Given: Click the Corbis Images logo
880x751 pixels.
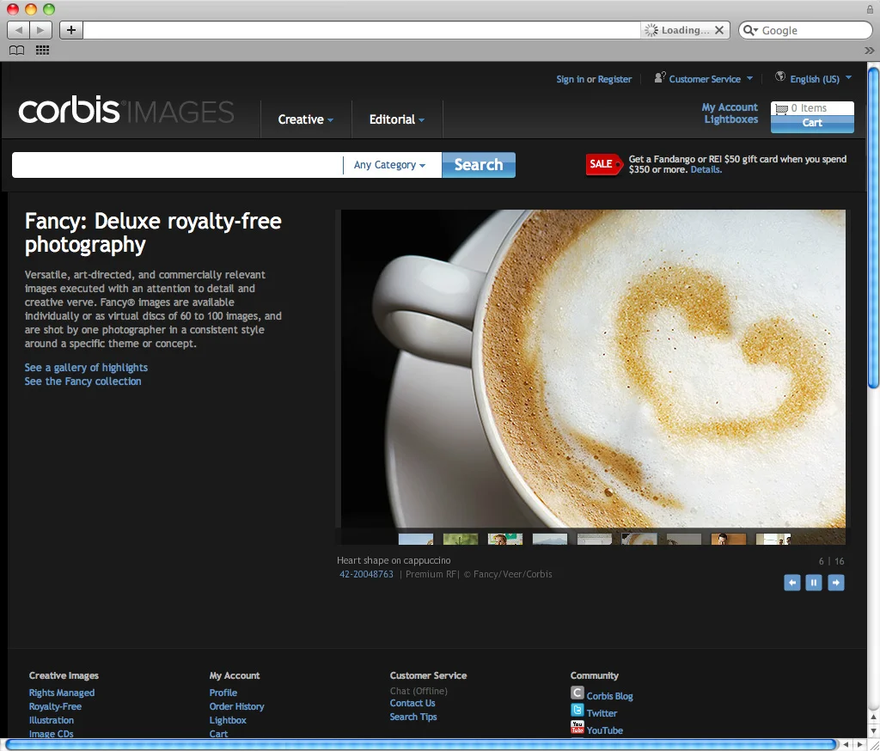Looking at the screenshot, I should pyautogui.click(x=126, y=110).
